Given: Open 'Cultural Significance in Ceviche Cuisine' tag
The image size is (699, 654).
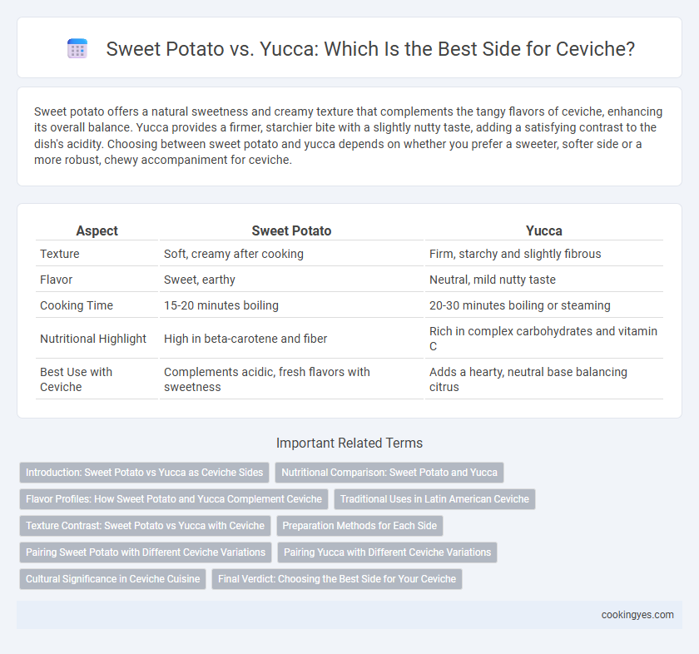Looking at the screenshot, I should [113, 579].
